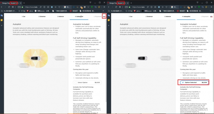The height and width of the screenshot is (114, 214).
Task: Expand the bookmarks overflow chevron in Model 3 window
Action: 210,11
